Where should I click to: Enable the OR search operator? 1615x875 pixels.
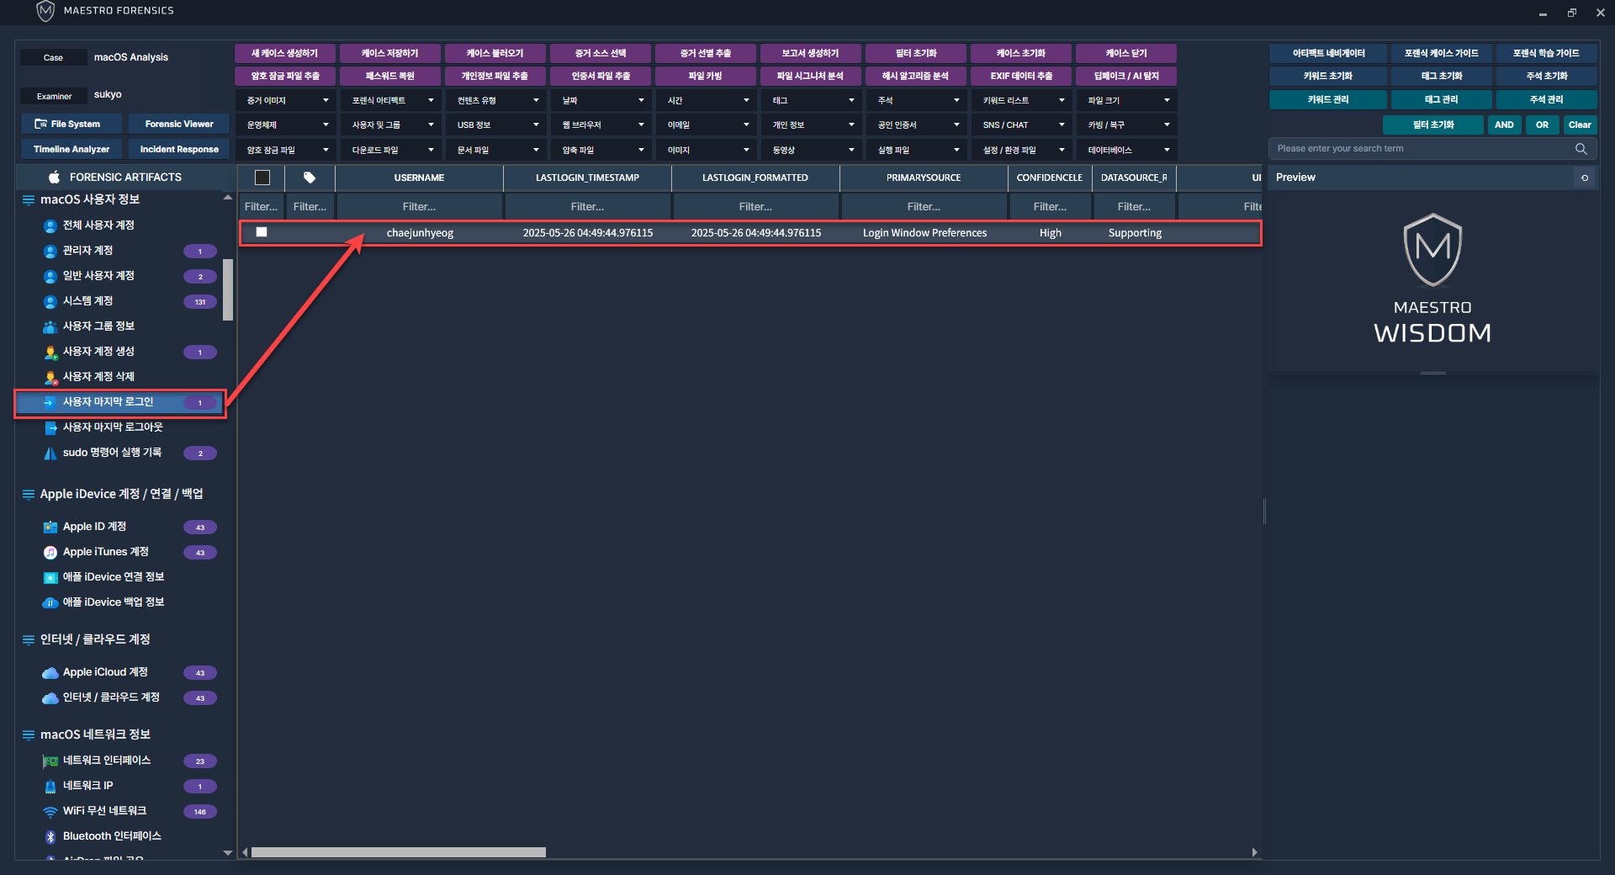(x=1542, y=125)
